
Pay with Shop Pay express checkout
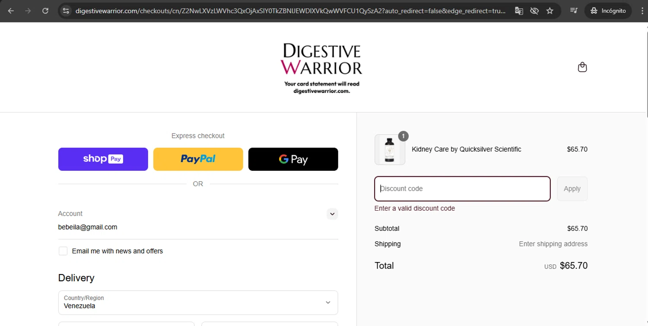click(x=103, y=159)
